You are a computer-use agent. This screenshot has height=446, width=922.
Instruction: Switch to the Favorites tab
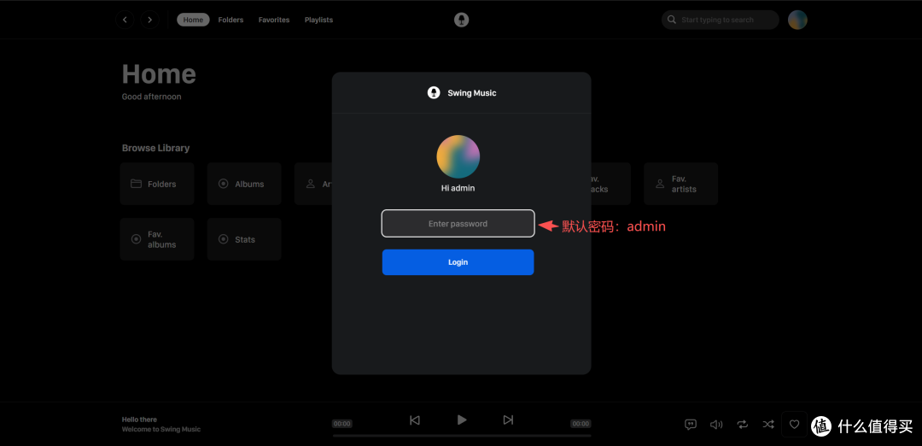pyautogui.click(x=274, y=20)
